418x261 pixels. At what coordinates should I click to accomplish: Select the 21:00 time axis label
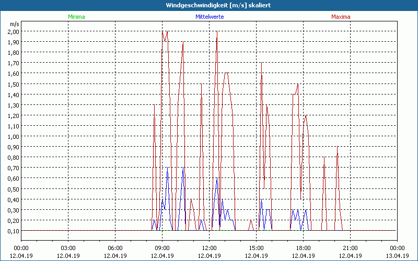(x=350, y=248)
